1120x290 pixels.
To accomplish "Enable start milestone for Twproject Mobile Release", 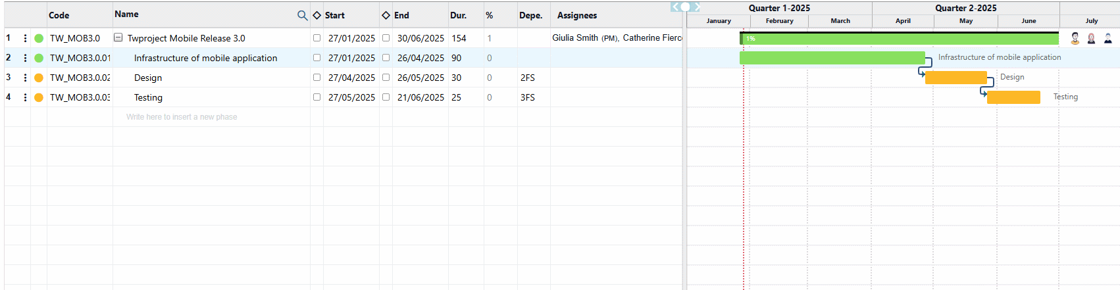I will click(317, 38).
